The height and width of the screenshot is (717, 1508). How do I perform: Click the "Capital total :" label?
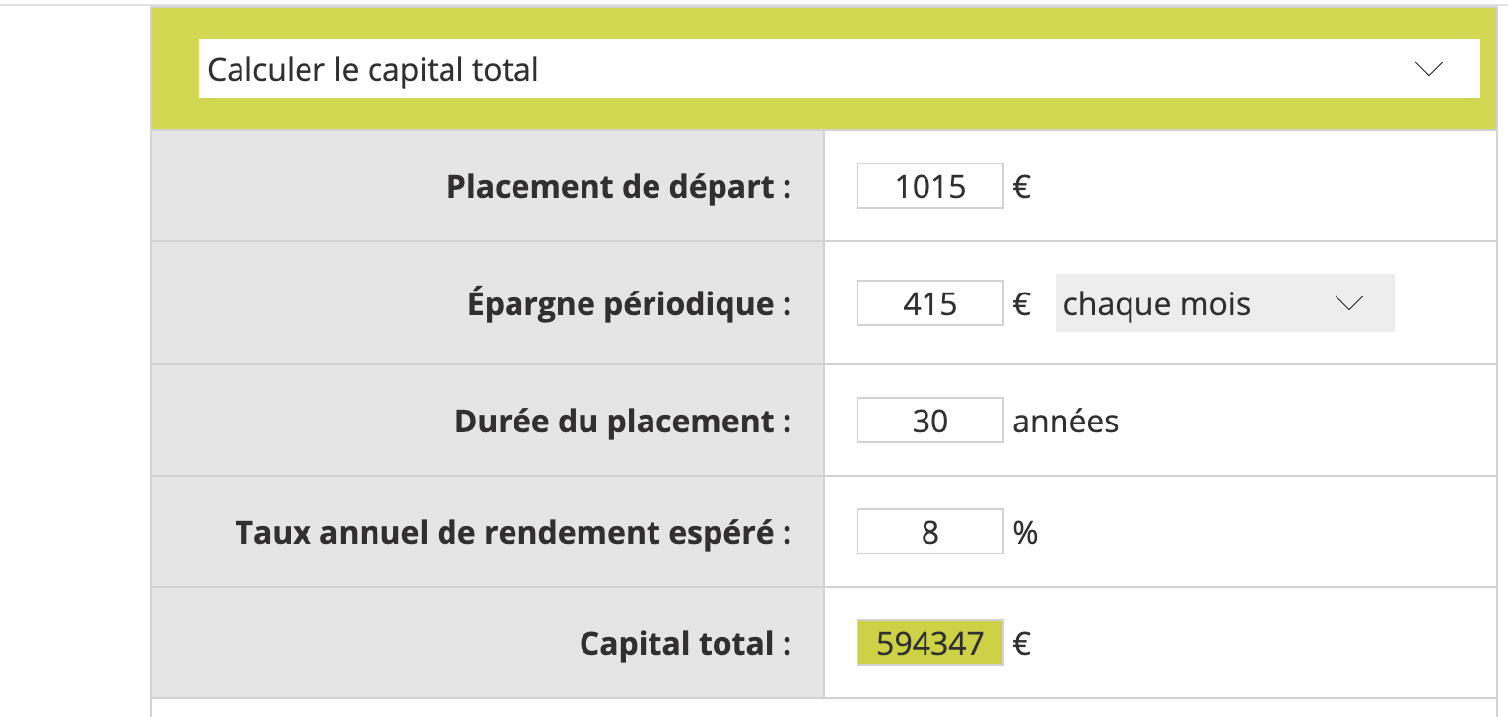point(685,644)
